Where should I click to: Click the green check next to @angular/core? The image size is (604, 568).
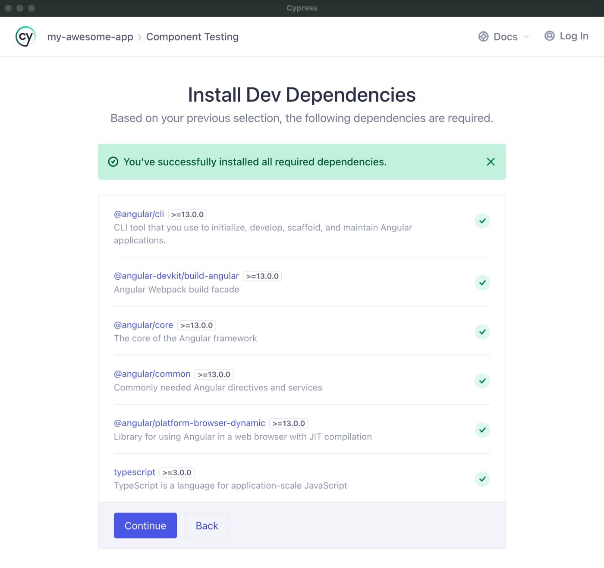482,332
